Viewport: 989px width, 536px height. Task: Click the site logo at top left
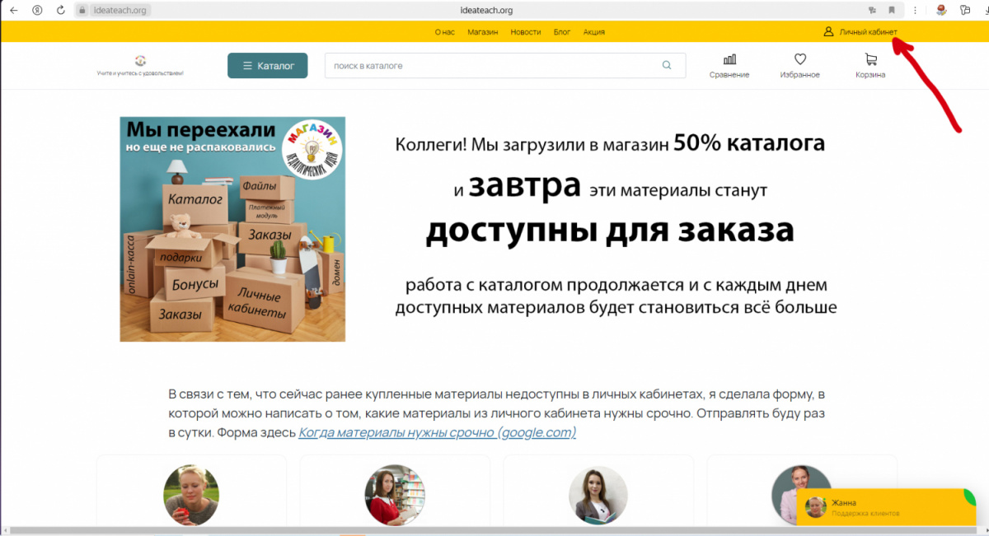(140, 62)
